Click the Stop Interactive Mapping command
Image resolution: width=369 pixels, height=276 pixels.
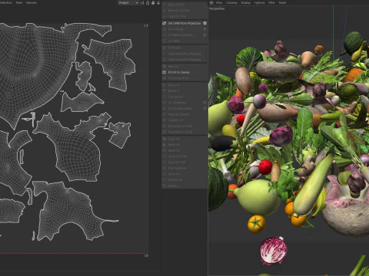point(184,60)
